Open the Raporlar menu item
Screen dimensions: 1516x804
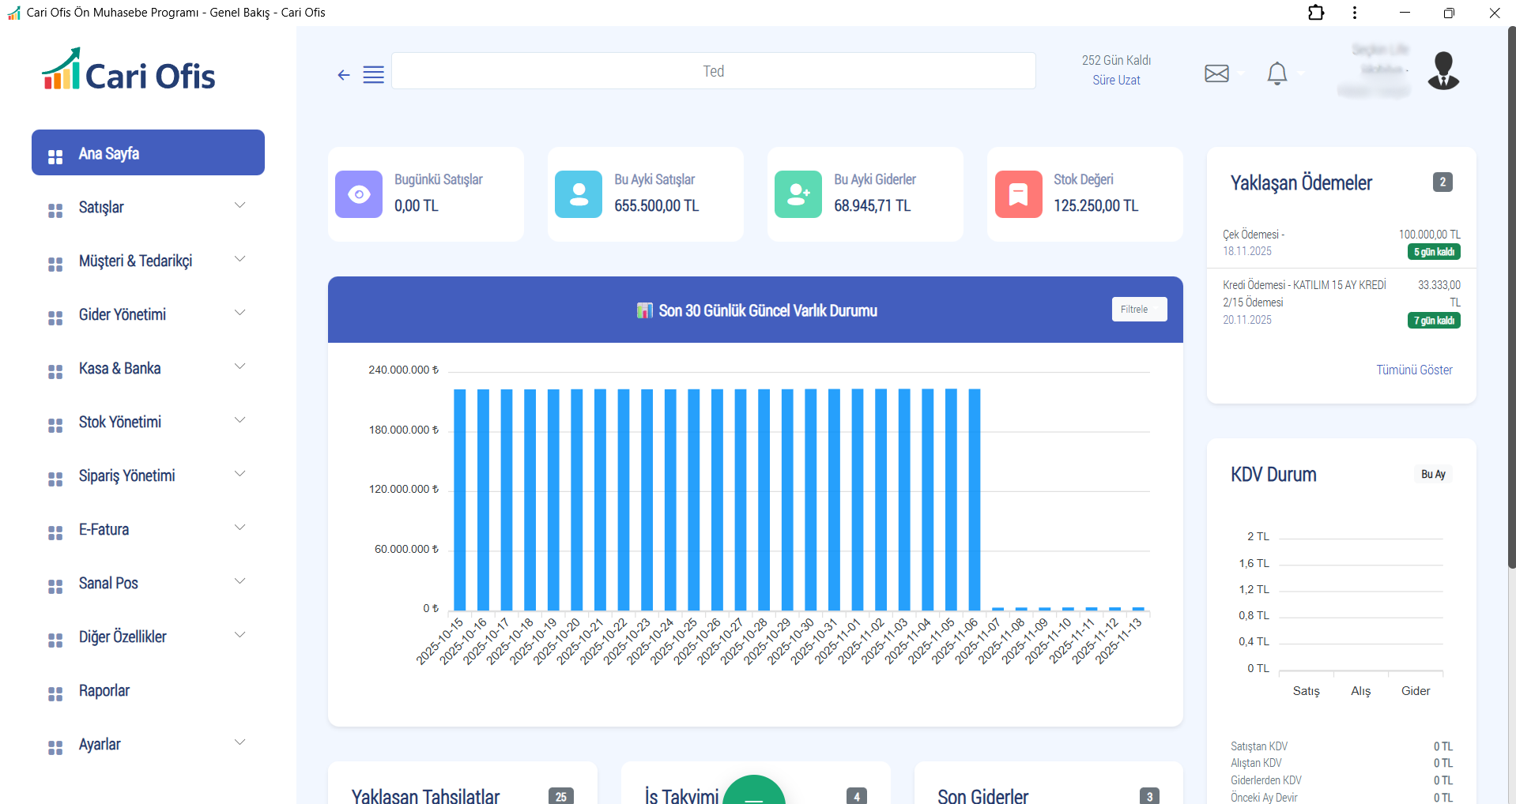(104, 690)
